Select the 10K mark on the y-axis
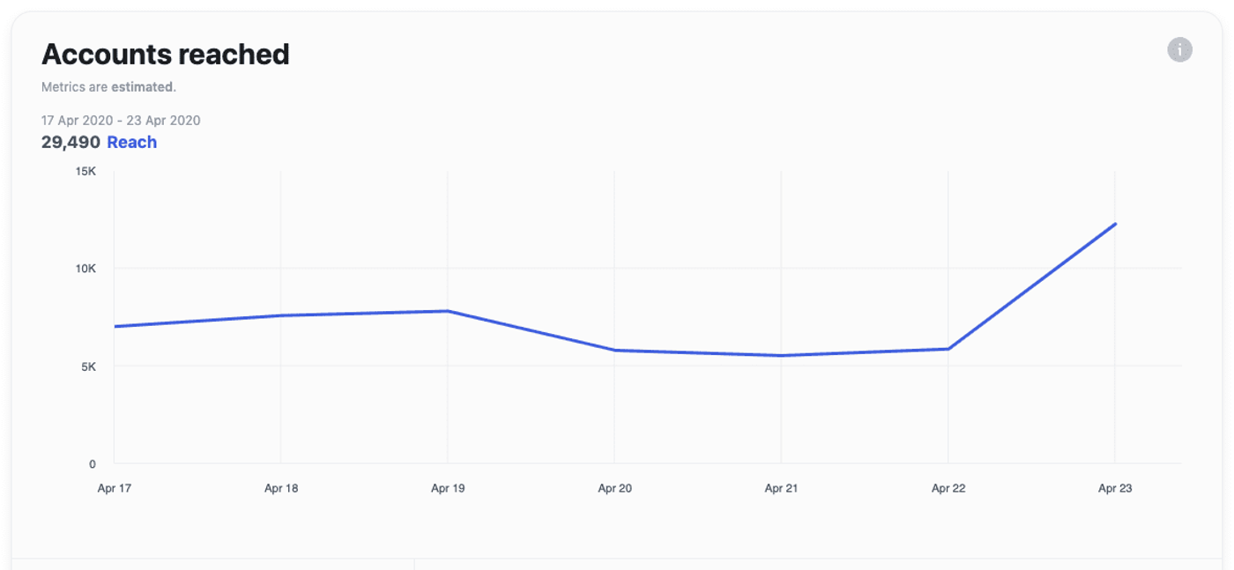 click(88, 270)
